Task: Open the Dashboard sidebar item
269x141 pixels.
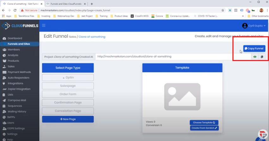Action: pos(15,38)
